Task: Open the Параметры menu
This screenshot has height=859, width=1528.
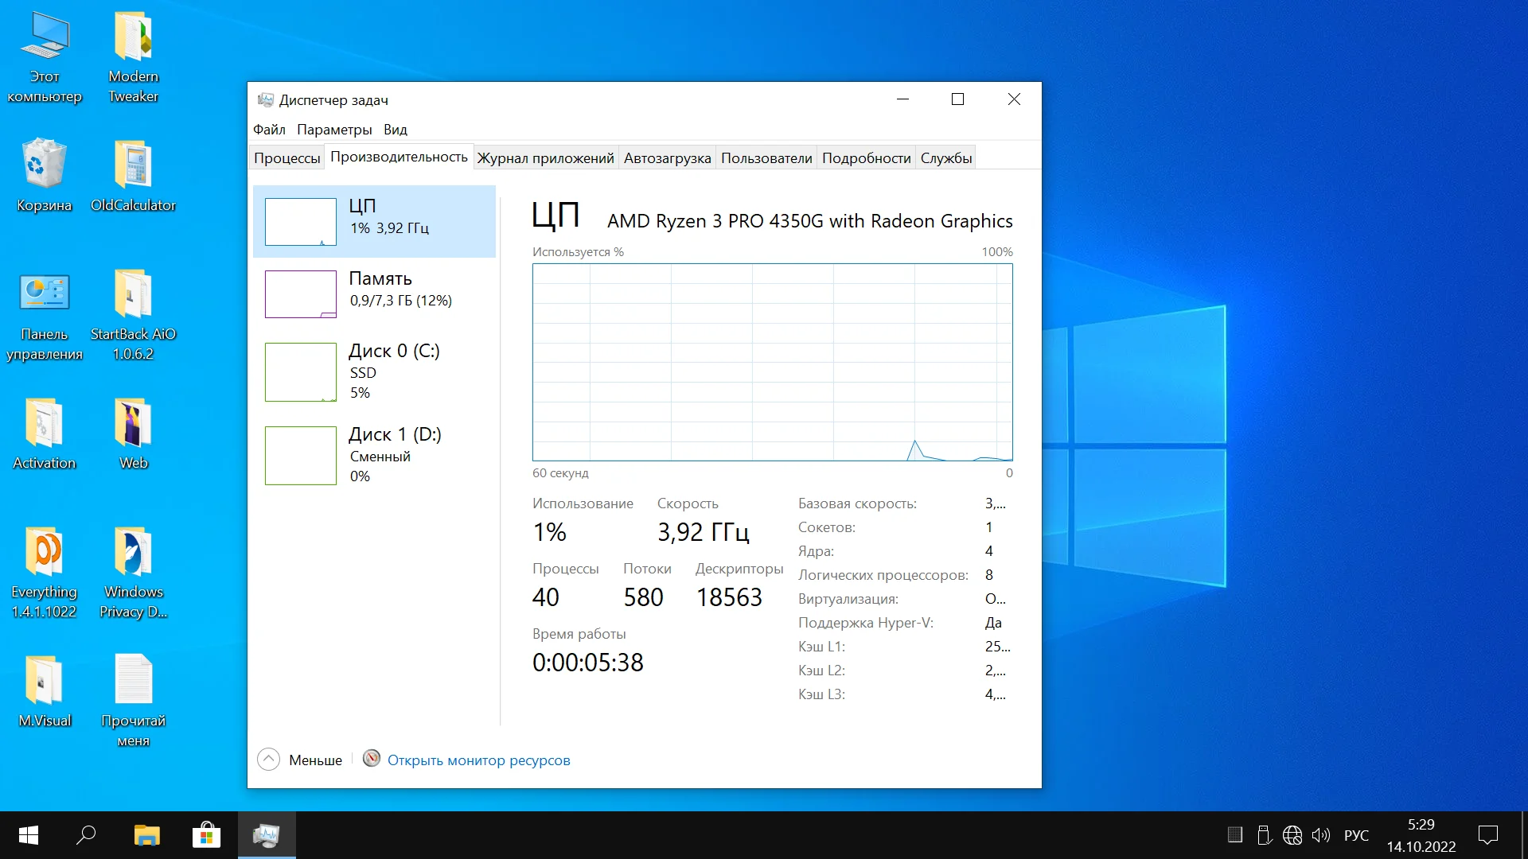Action: (x=334, y=130)
